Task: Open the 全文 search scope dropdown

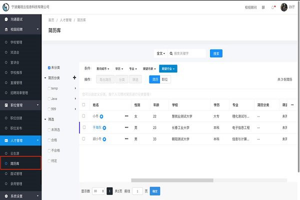Action: (160, 53)
